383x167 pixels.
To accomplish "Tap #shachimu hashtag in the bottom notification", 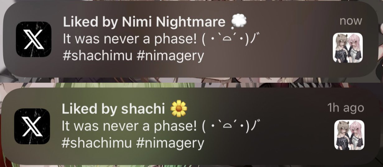I will point(97,143).
